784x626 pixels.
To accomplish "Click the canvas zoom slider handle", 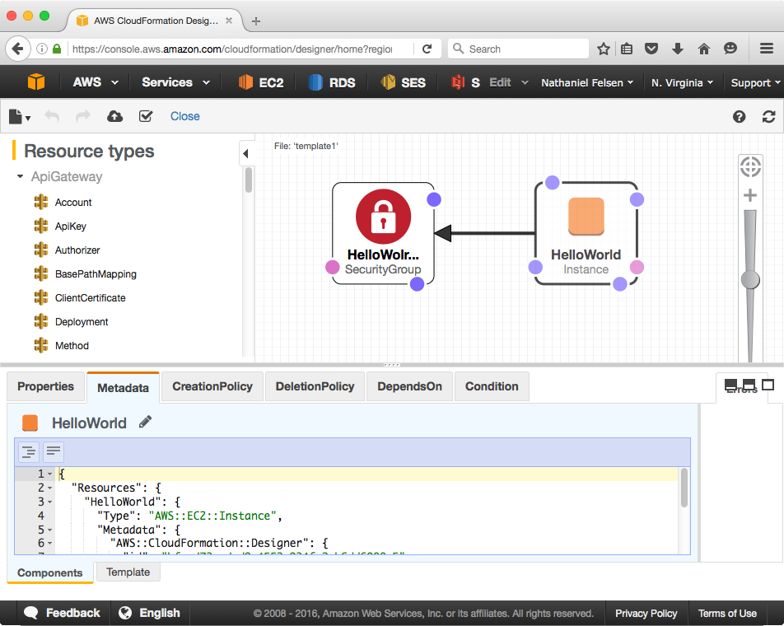I will tap(750, 280).
